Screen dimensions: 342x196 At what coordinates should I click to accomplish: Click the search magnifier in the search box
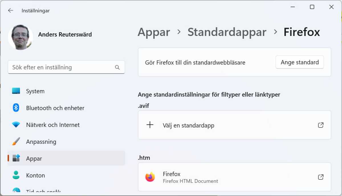(117, 67)
